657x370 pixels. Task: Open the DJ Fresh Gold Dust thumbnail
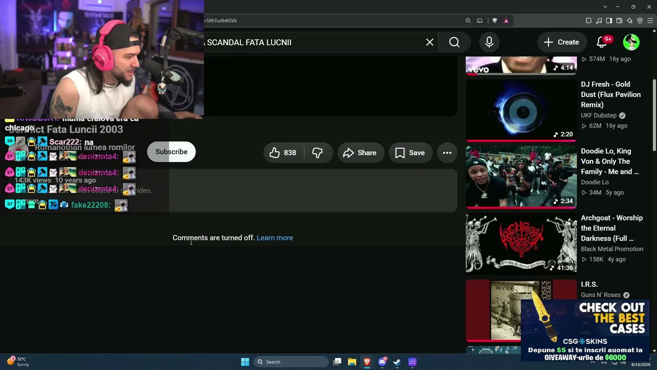tap(521, 109)
